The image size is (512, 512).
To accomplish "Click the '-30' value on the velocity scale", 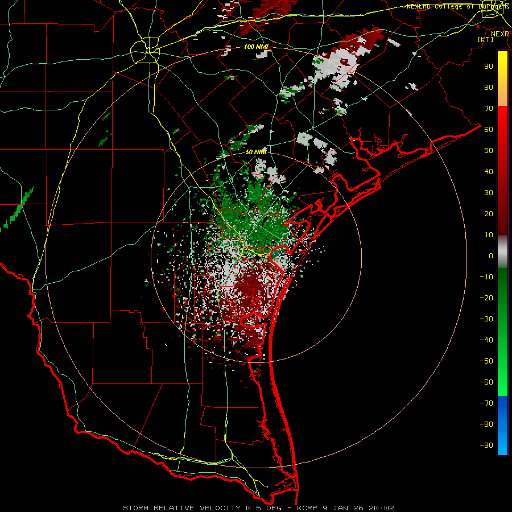I will point(486,319).
